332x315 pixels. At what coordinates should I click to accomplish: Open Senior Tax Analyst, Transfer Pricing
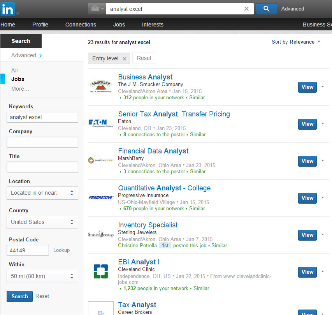174,114
